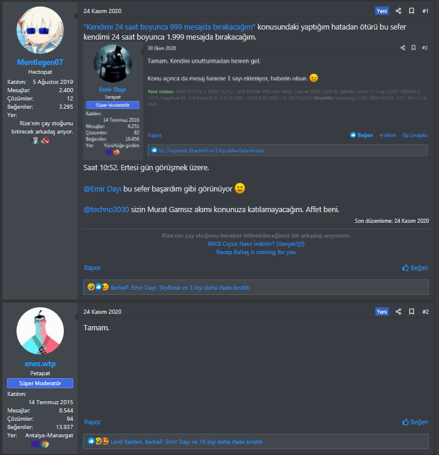Bookmark post #2 by enes.wtp

pos(411,311)
